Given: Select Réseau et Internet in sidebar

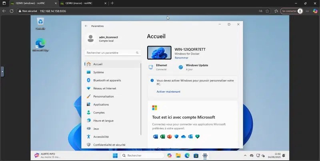Looking at the screenshot, I should coord(104,88).
